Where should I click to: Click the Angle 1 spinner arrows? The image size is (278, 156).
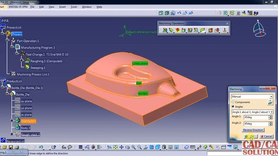point(270,117)
